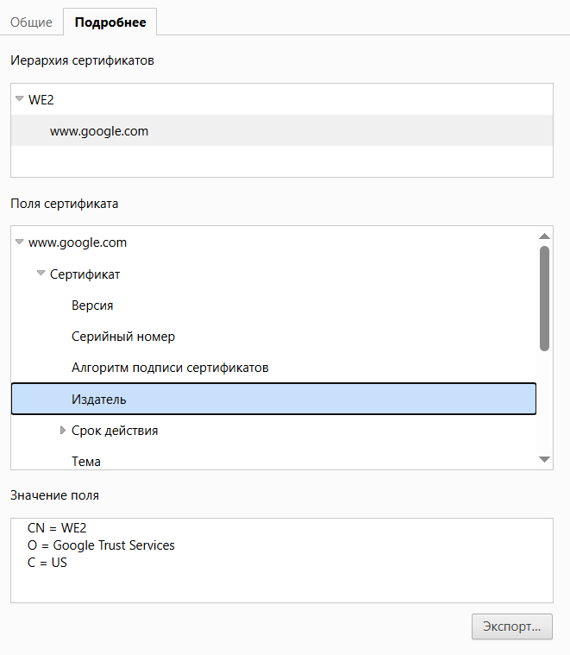Collapse the www.google.com fields tree triangle
The height and width of the screenshot is (655, 570).
coord(19,242)
